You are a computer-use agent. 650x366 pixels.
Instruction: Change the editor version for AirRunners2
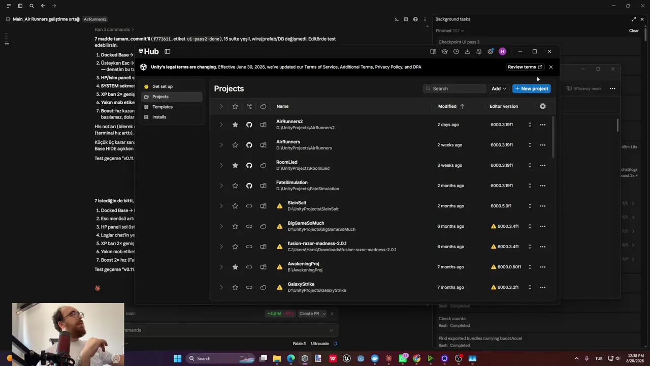click(530, 125)
